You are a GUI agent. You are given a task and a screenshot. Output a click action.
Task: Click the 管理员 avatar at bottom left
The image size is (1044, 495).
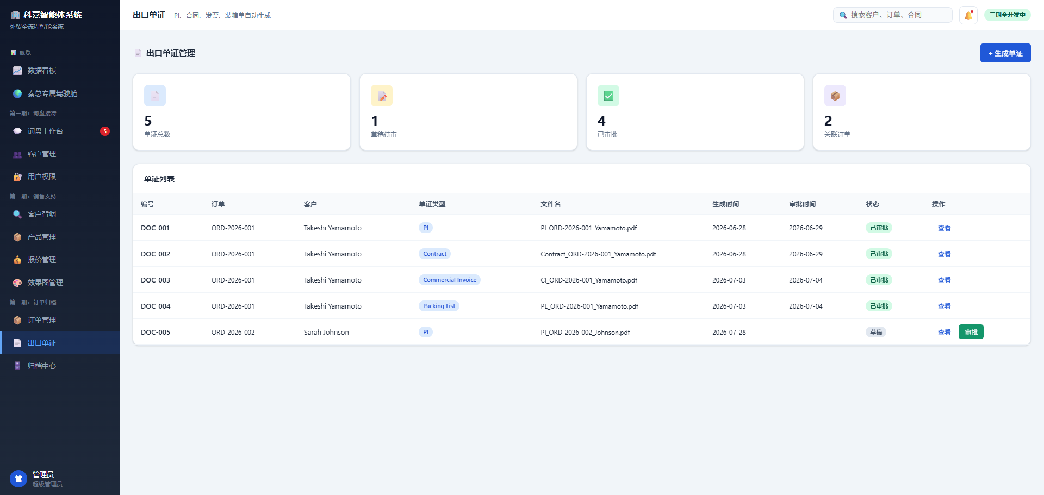coord(18,479)
